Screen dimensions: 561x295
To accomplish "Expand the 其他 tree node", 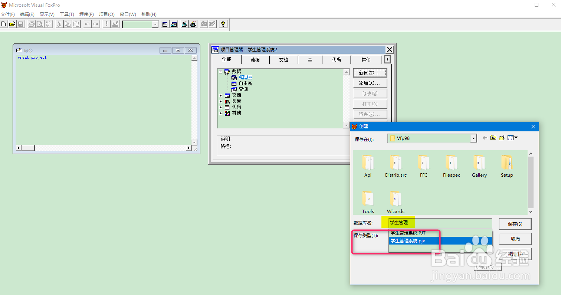I will 221,113.
